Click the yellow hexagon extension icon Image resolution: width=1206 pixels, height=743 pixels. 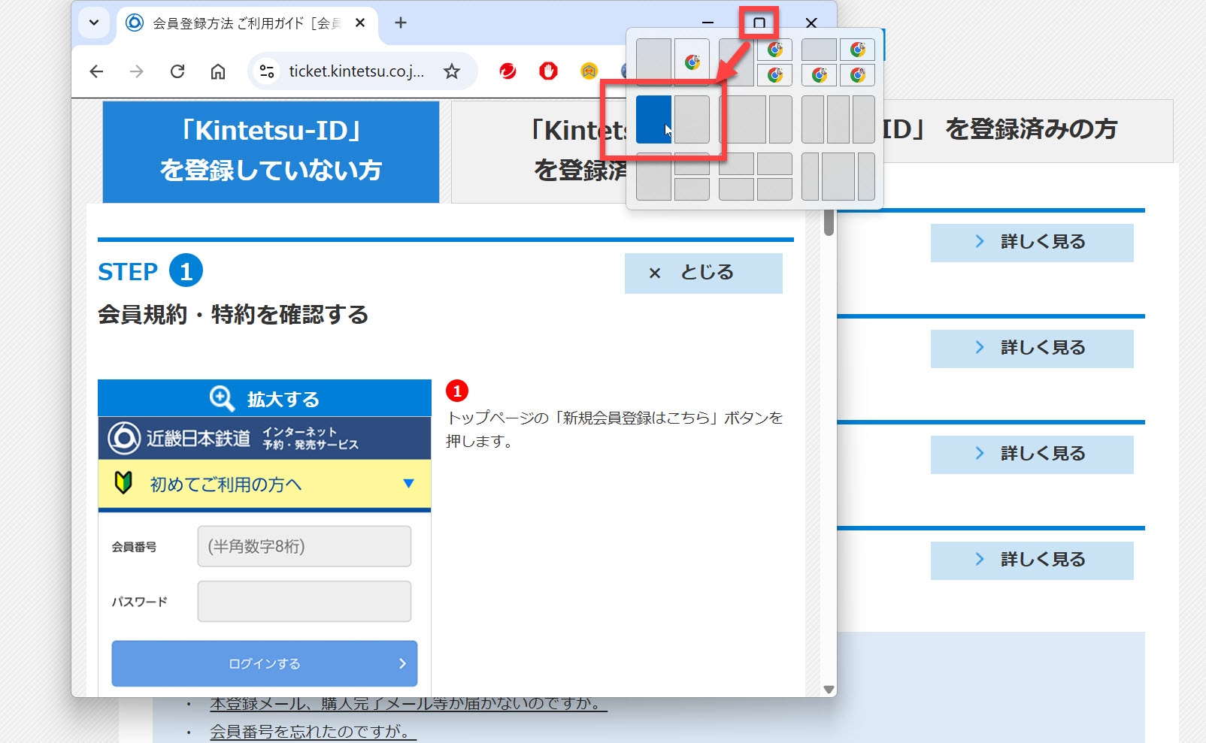tap(589, 71)
